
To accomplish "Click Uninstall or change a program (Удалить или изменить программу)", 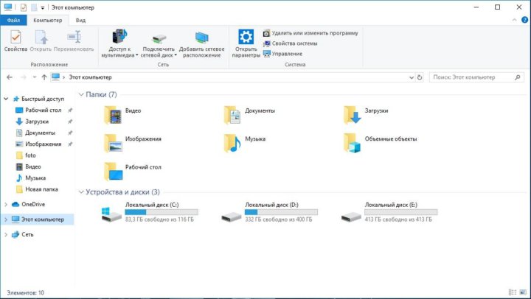I will pyautogui.click(x=314, y=33).
